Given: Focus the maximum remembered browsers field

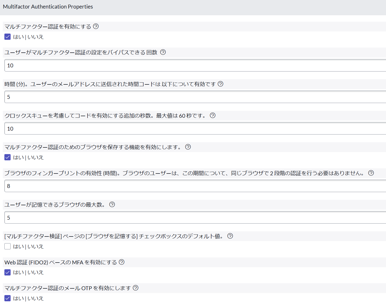Looking at the screenshot, I should (x=195, y=218).
